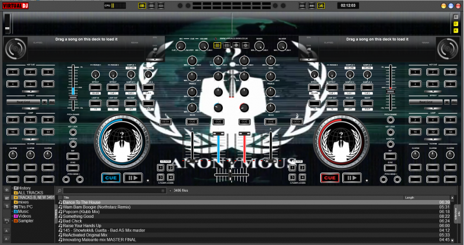This screenshot has height=245, width=464.
Task: Click the increase font size A icon
Action: click(6, 231)
